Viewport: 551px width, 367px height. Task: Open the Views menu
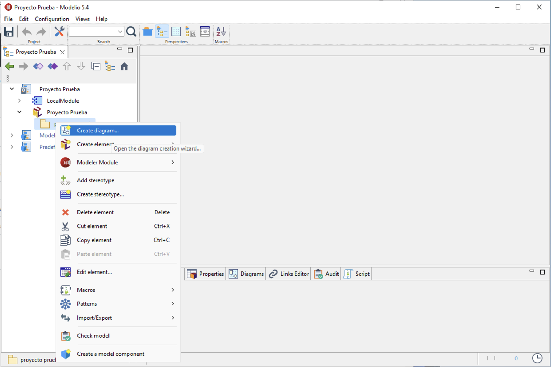(82, 19)
